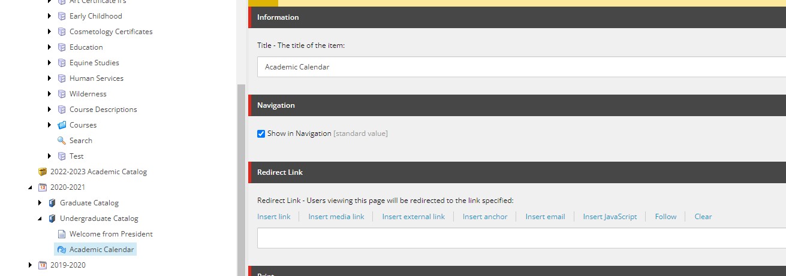This screenshot has width=786, height=276.
Task: Click the 2020-2021 calendar icon
Action: [x=42, y=187]
